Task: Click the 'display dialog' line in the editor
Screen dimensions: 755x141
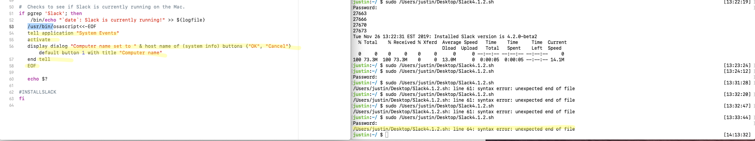Action: tap(159, 46)
